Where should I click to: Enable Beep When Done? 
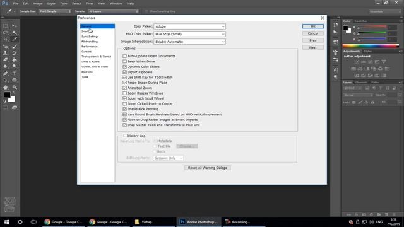(x=125, y=62)
